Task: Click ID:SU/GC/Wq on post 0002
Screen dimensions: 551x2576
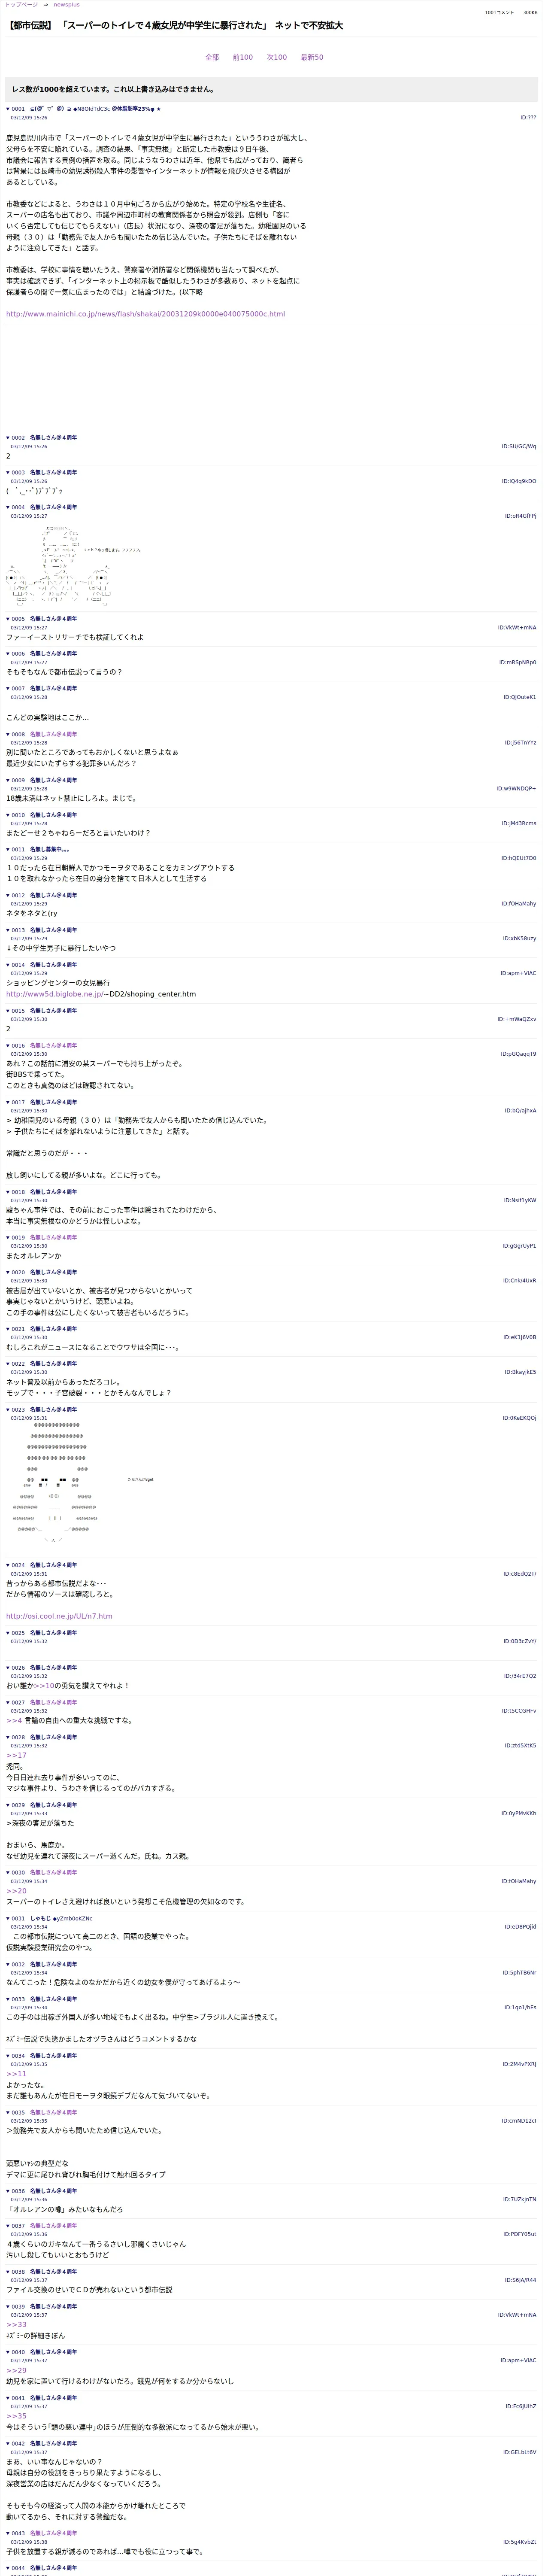Action: tap(519, 447)
